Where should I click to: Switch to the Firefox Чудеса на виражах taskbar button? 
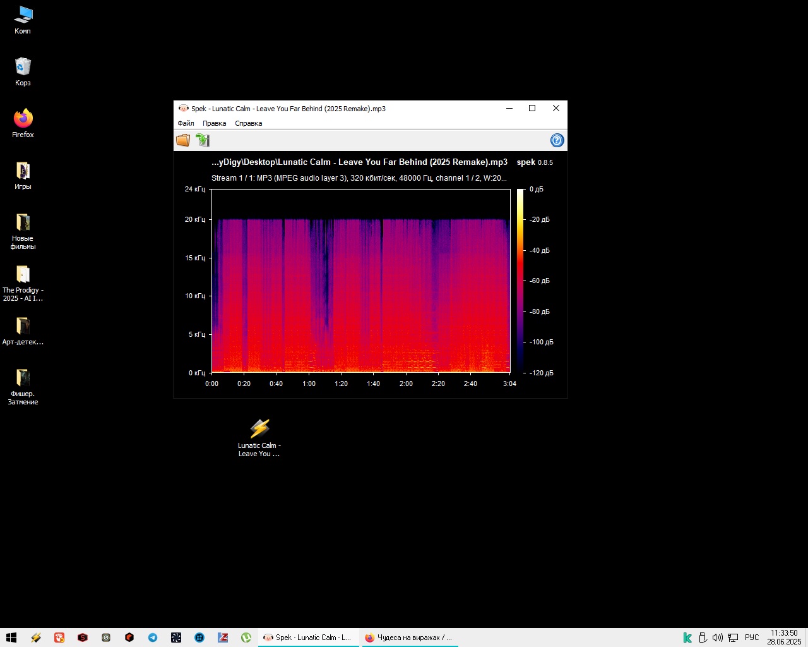point(409,638)
